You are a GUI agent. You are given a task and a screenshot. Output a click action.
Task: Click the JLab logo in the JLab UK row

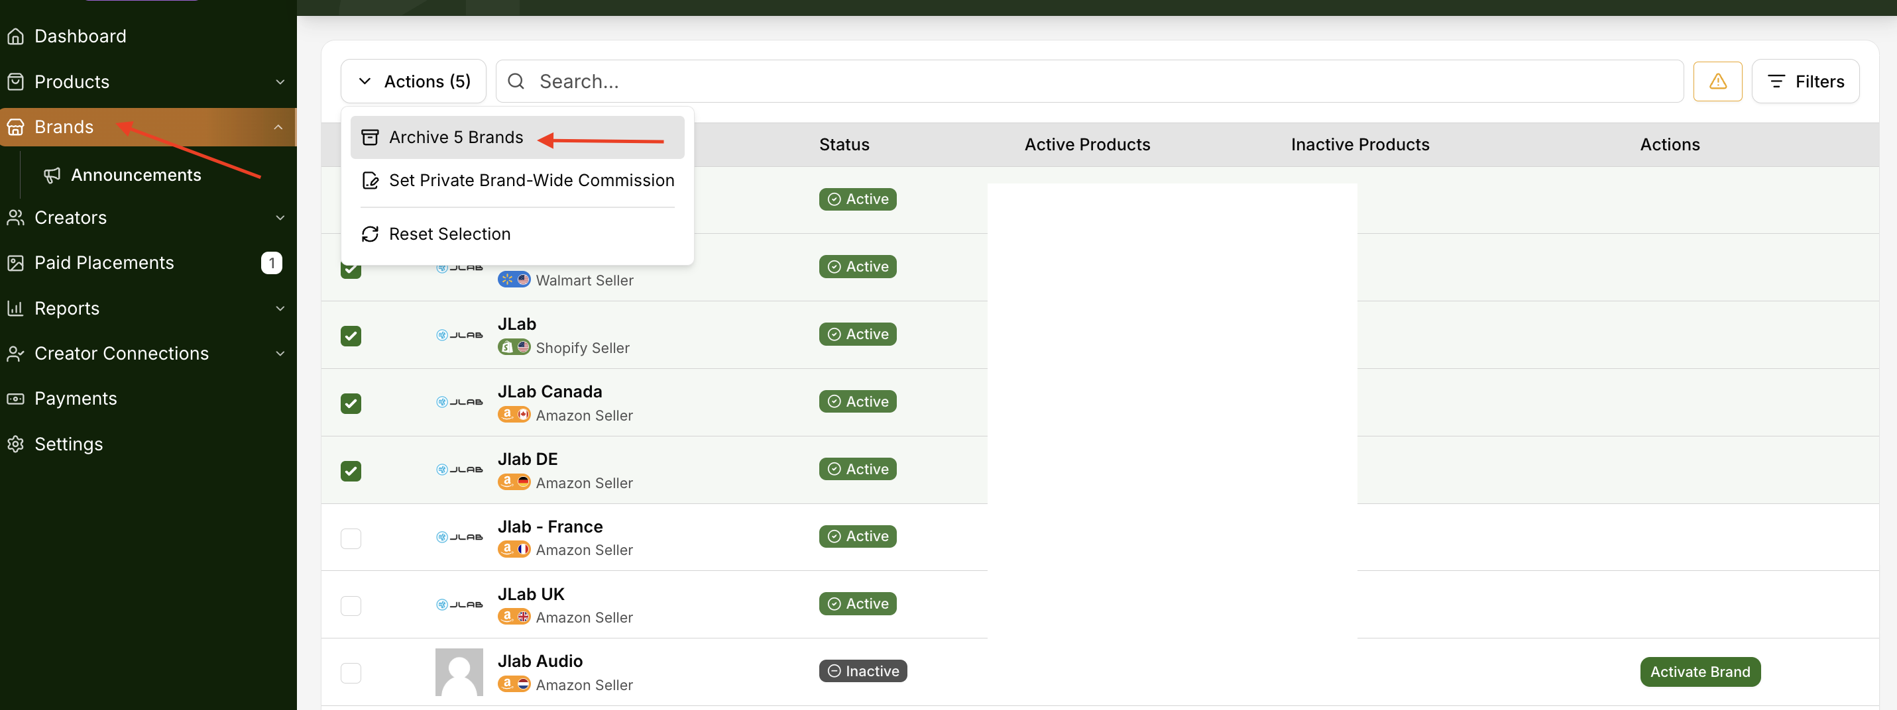tap(459, 605)
